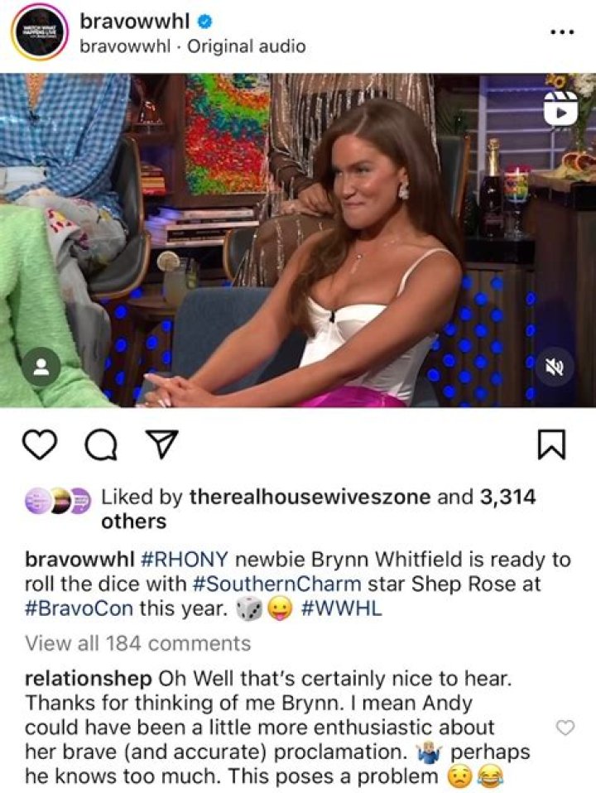Tap the #WWHL hashtag
The image size is (596, 793).
click(x=342, y=608)
